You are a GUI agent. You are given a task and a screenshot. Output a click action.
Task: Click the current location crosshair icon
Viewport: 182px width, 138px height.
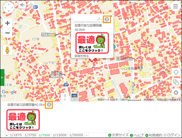(x=176, y=72)
